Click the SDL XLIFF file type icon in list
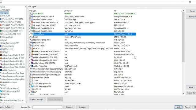The height and width of the screenshot is (110, 196). (x=32, y=14)
